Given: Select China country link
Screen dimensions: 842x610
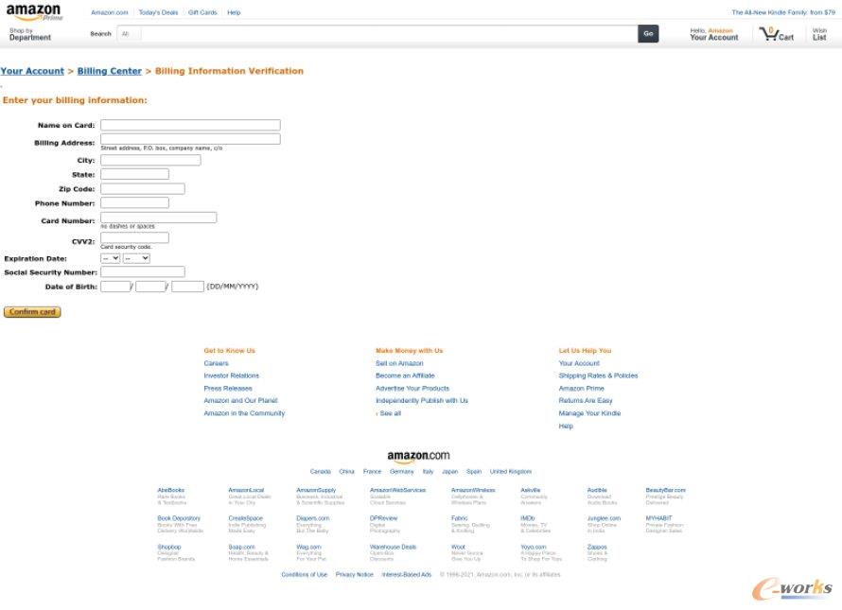Looking at the screenshot, I should 347,472.
